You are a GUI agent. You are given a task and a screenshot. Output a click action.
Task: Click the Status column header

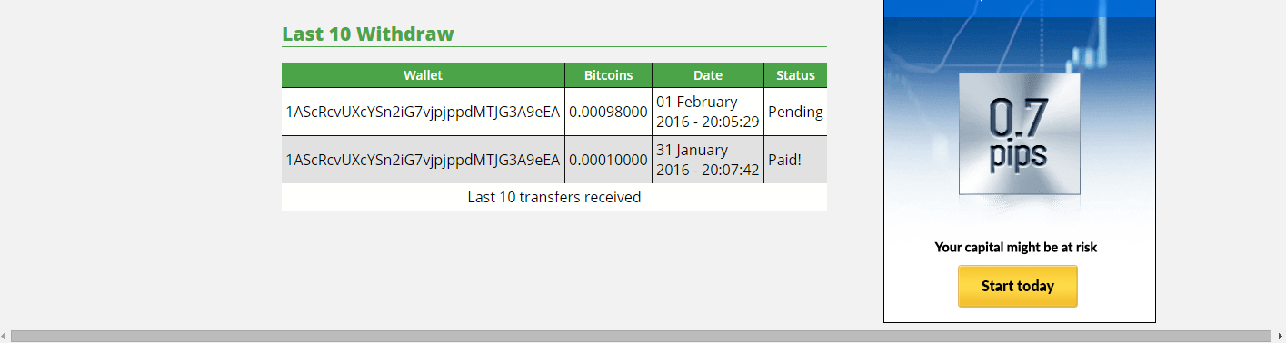[795, 75]
